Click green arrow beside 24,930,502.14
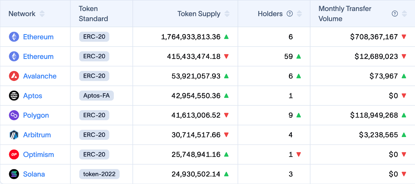415x184 pixels. pyautogui.click(x=226, y=174)
